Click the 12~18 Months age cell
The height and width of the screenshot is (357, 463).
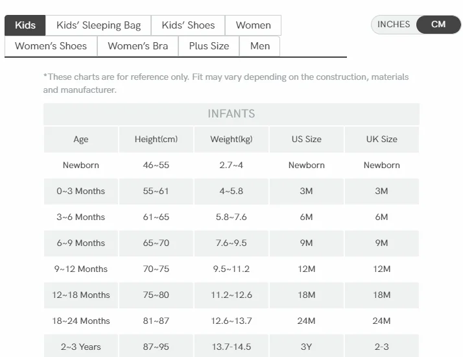pyautogui.click(x=81, y=295)
